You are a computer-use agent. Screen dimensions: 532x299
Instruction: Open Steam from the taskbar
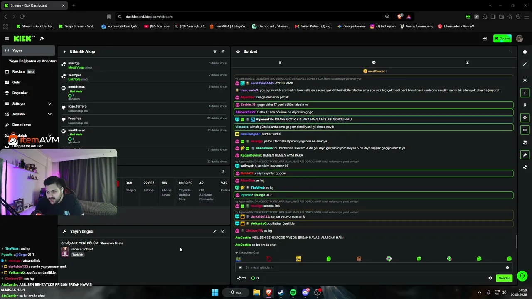281,292
